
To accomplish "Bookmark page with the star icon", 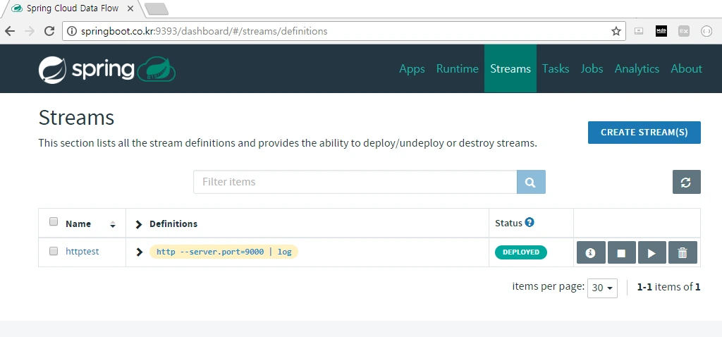I will pos(616,31).
